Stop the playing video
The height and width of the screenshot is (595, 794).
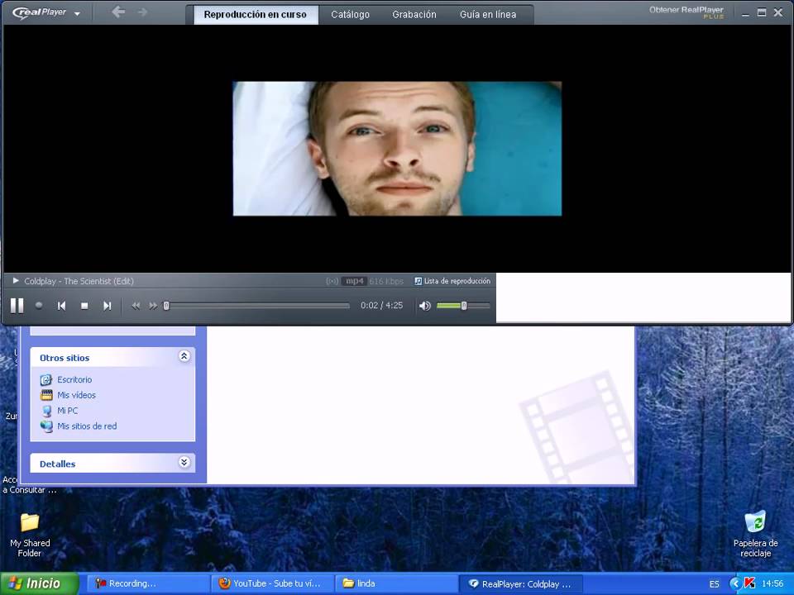tap(84, 306)
